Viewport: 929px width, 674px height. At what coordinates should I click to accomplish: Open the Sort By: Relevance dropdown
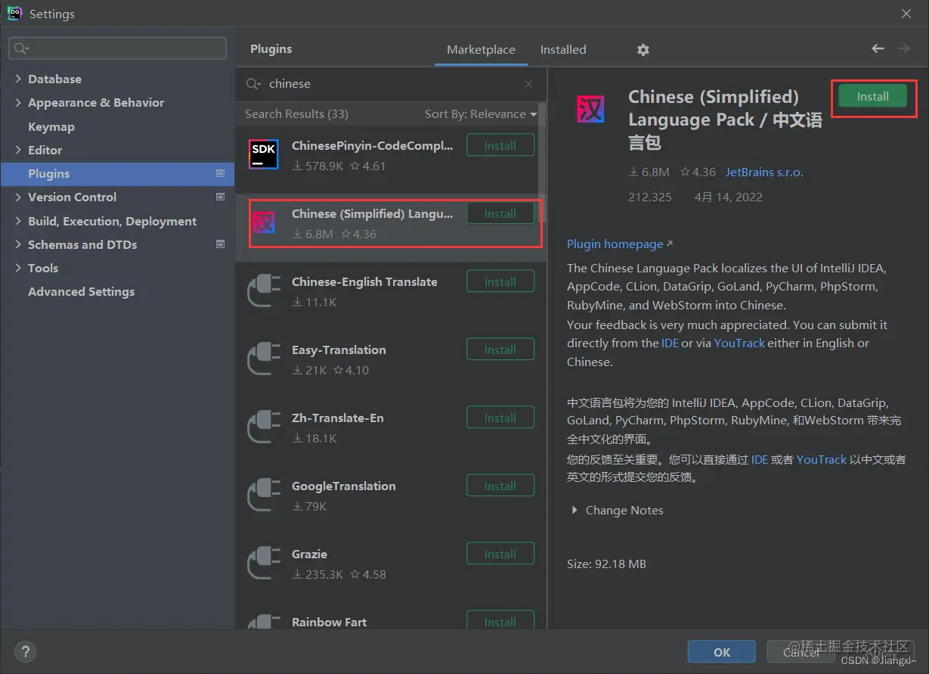481,114
